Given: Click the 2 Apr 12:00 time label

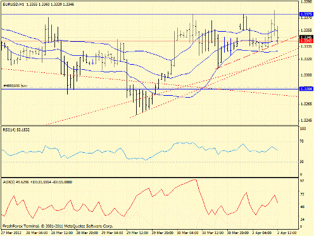Looking at the screenshot, I should (x=287, y=233).
